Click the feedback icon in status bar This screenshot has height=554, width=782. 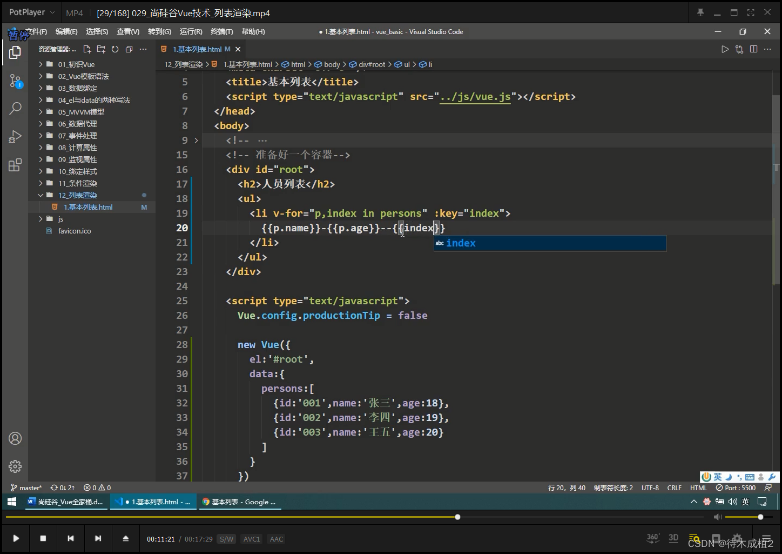(x=768, y=488)
